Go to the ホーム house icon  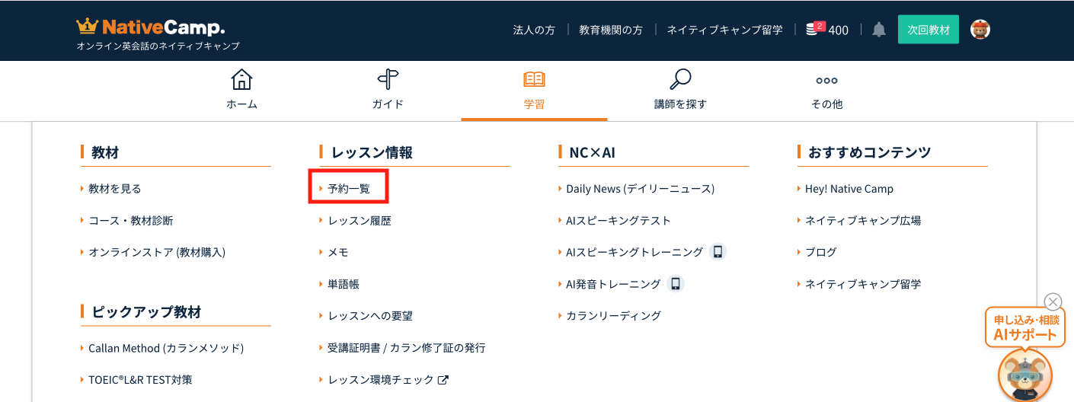(241, 80)
